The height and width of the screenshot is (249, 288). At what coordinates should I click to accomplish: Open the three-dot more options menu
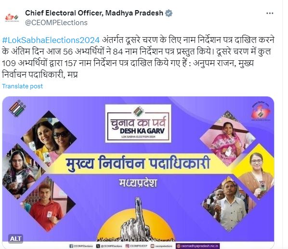coord(270,13)
